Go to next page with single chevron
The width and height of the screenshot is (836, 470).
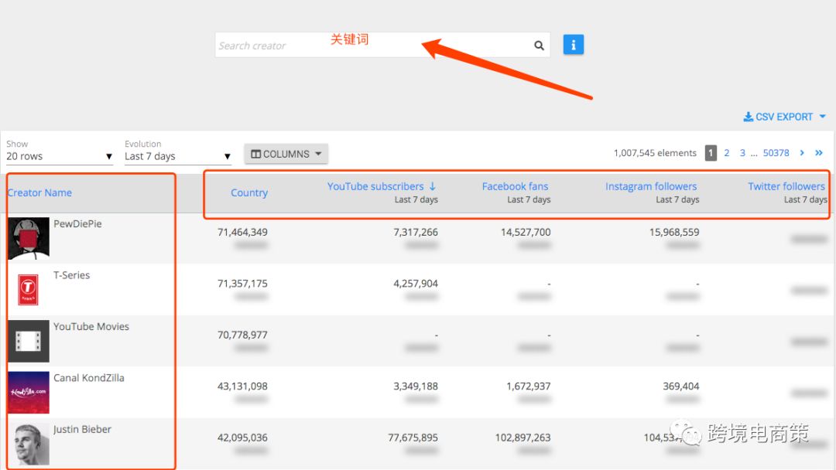point(802,153)
